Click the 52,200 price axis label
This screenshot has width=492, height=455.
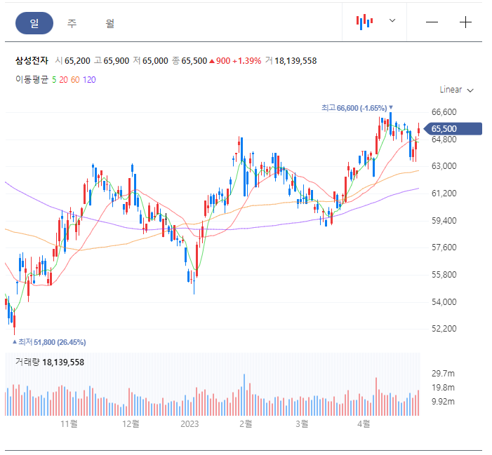coord(444,329)
